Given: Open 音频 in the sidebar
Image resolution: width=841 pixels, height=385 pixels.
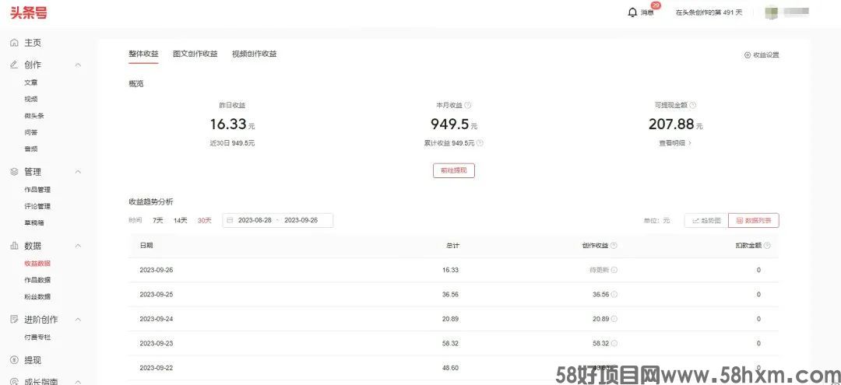Looking at the screenshot, I should coord(30,149).
